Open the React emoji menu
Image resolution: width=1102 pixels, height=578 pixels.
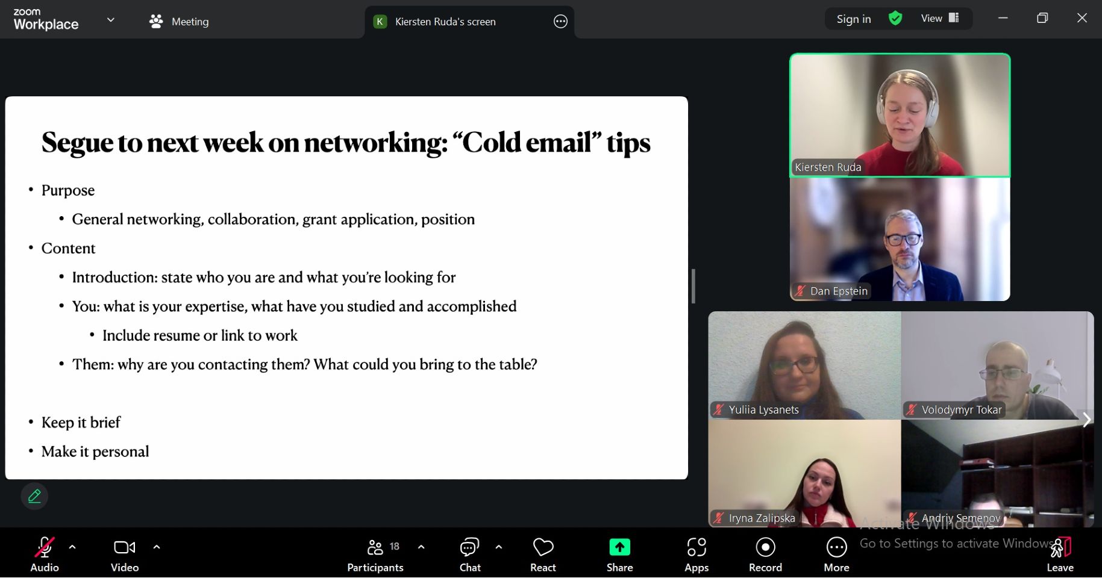pyautogui.click(x=543, y=554)
